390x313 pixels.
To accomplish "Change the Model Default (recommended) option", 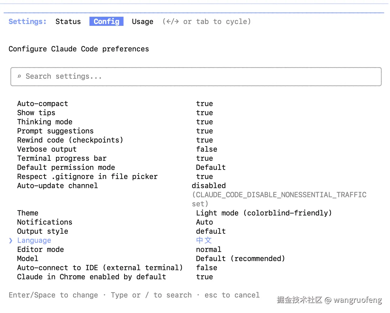I will (x=240, y=259).
